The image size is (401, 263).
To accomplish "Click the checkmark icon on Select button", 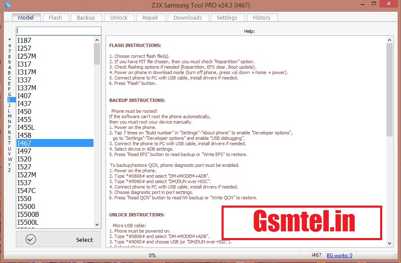I will point(31,239).
